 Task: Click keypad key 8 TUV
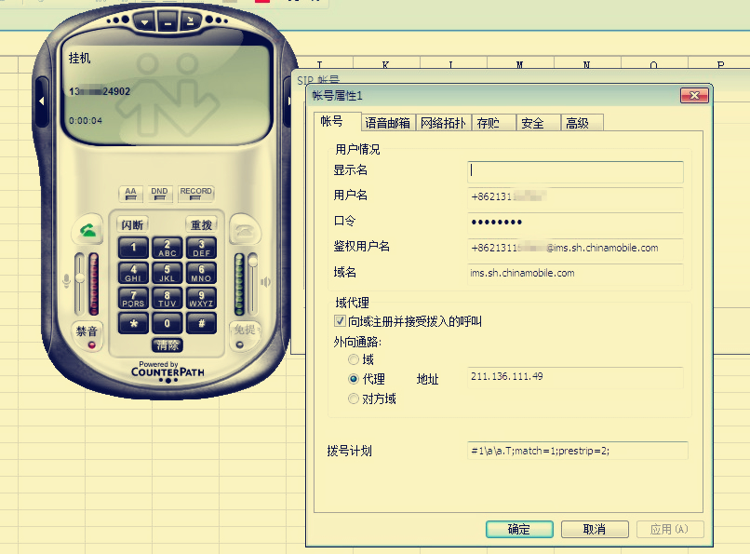pos(167,299)
